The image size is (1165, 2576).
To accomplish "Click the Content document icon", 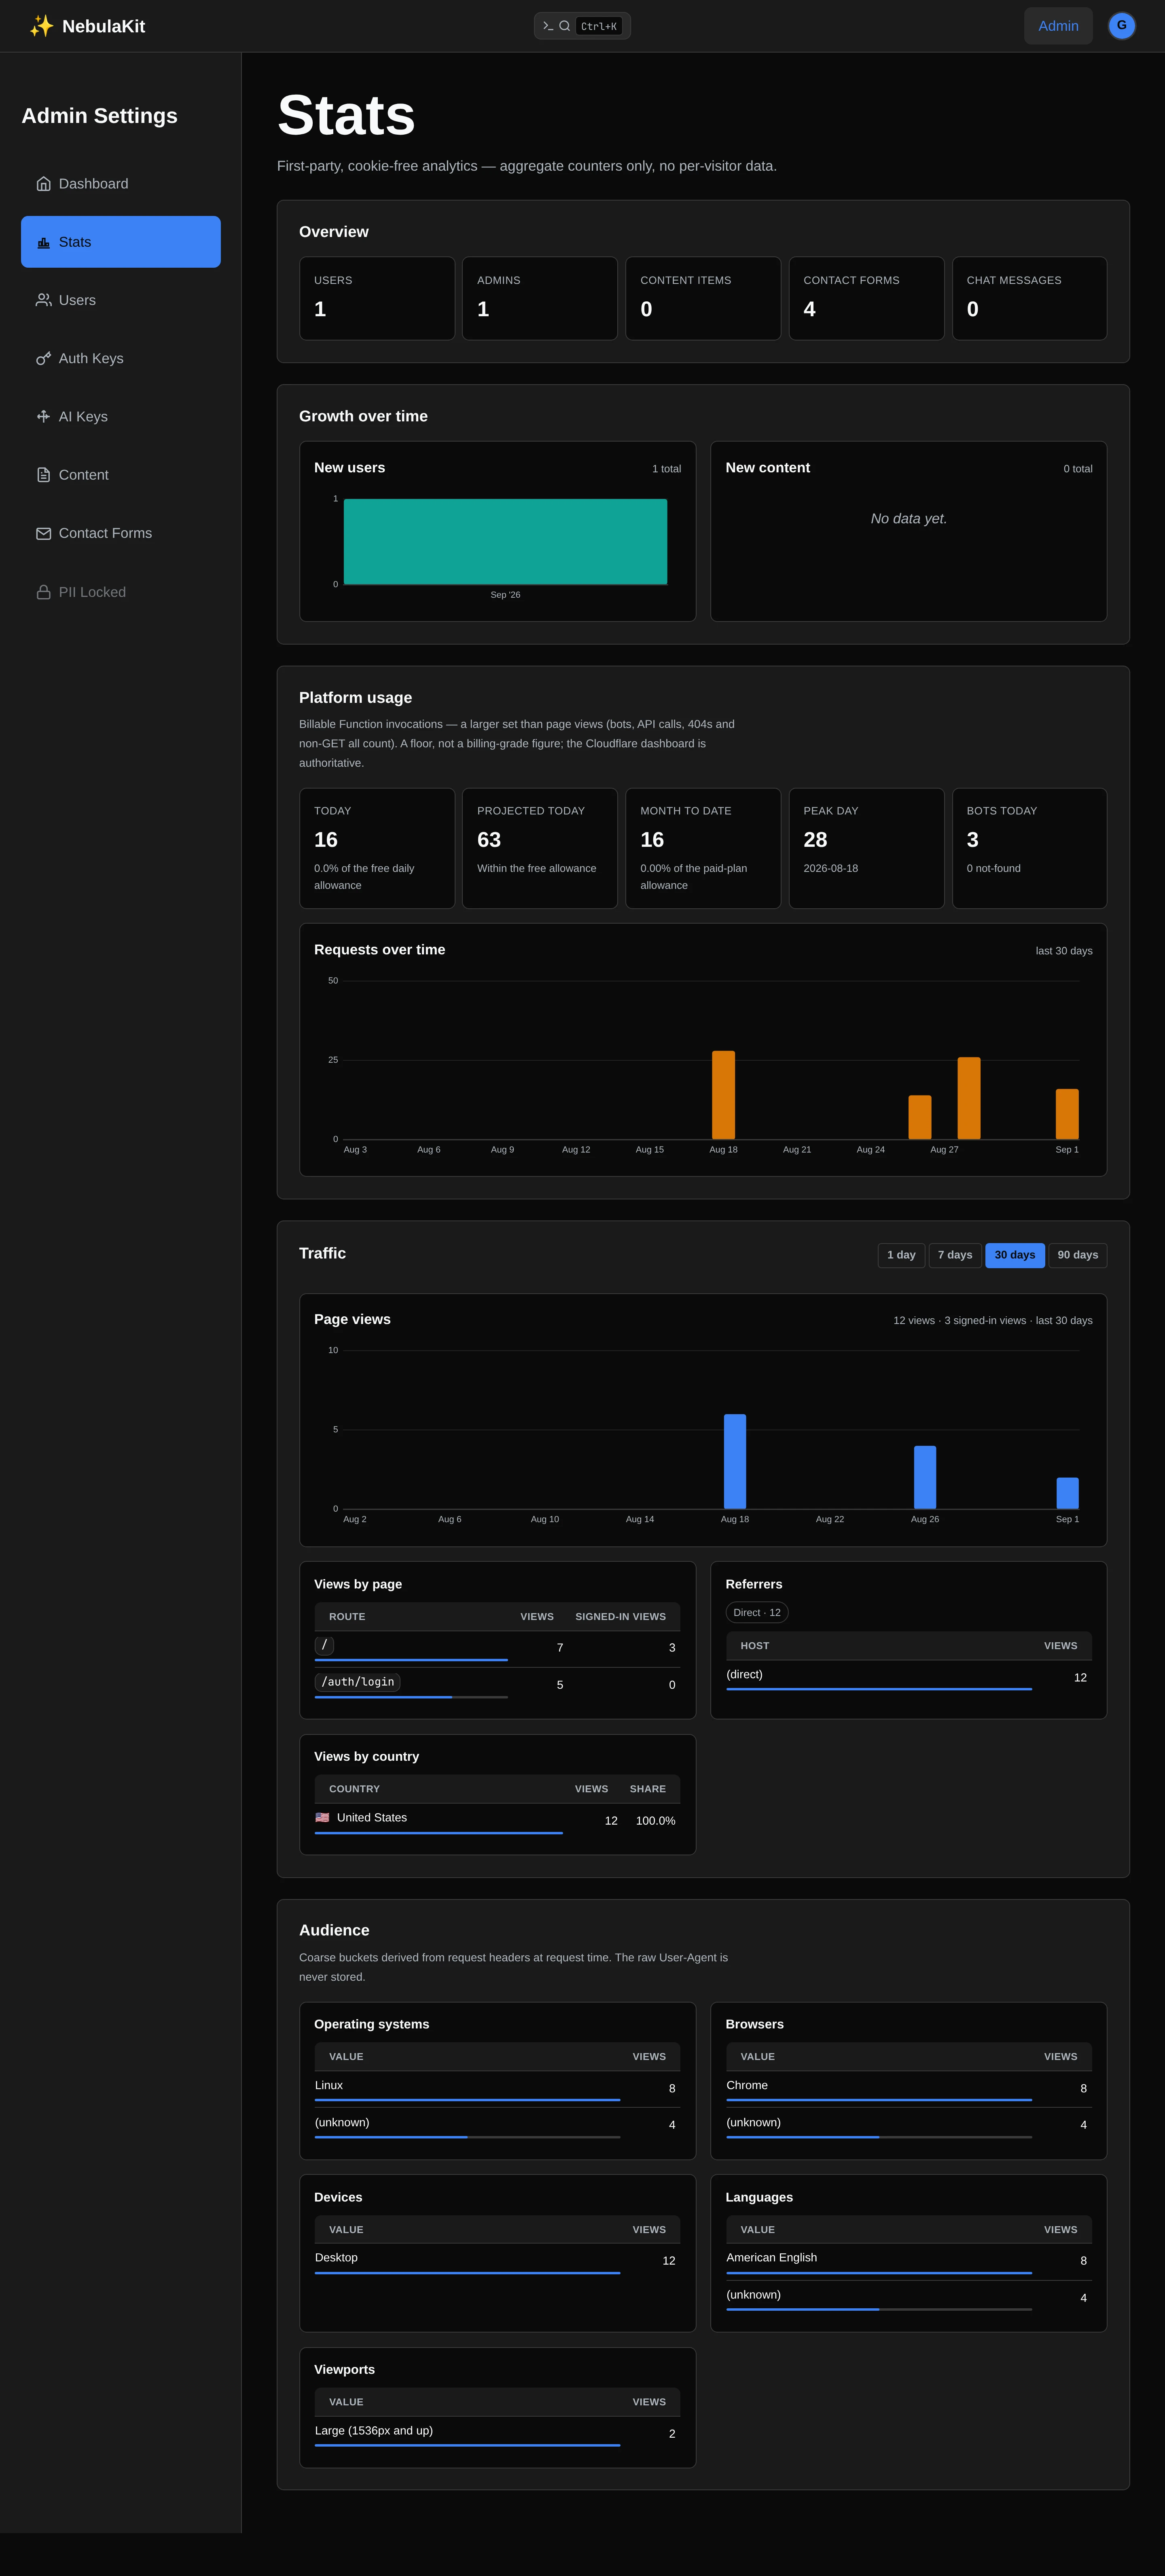I will (43, 475).
